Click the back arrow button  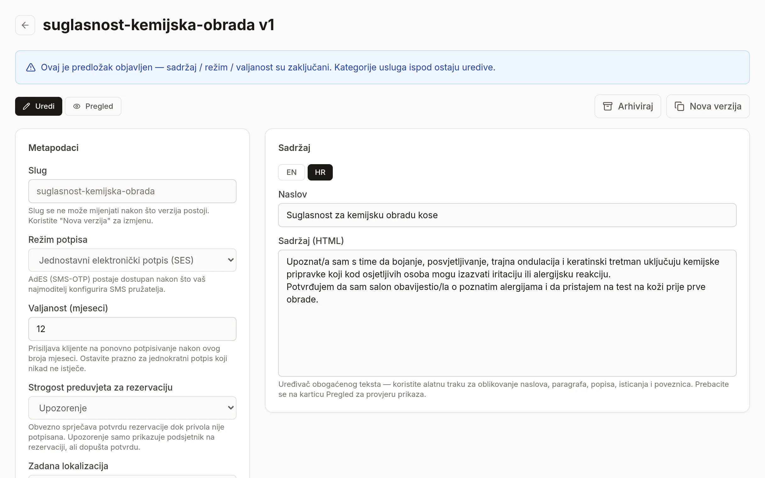pyautogui.click(x=25, y=25)
